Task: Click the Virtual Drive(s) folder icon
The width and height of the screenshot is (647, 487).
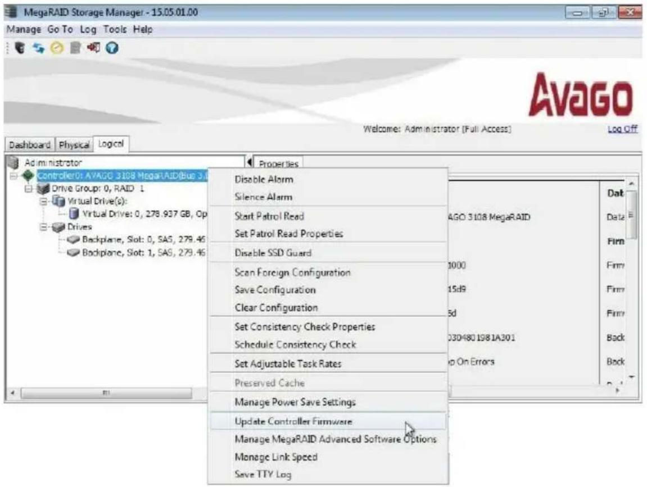Action: click(58, 201)
